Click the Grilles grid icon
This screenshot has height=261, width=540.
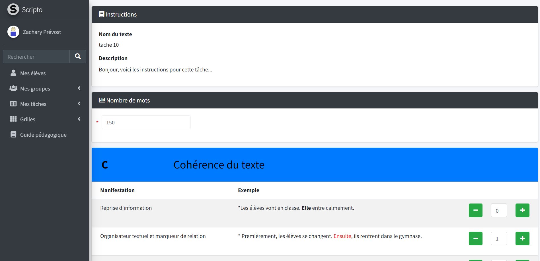click(13, 119)
